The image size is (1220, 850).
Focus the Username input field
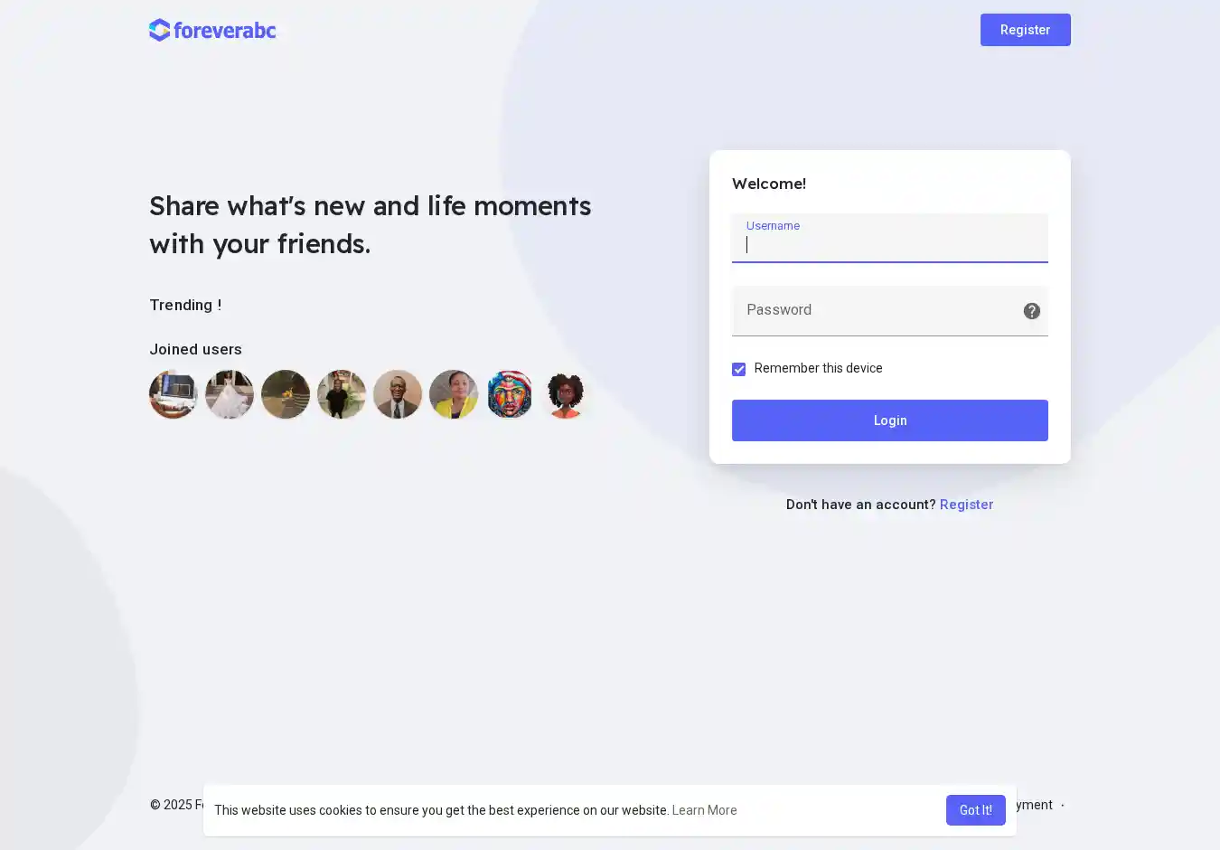click(889, 244)
